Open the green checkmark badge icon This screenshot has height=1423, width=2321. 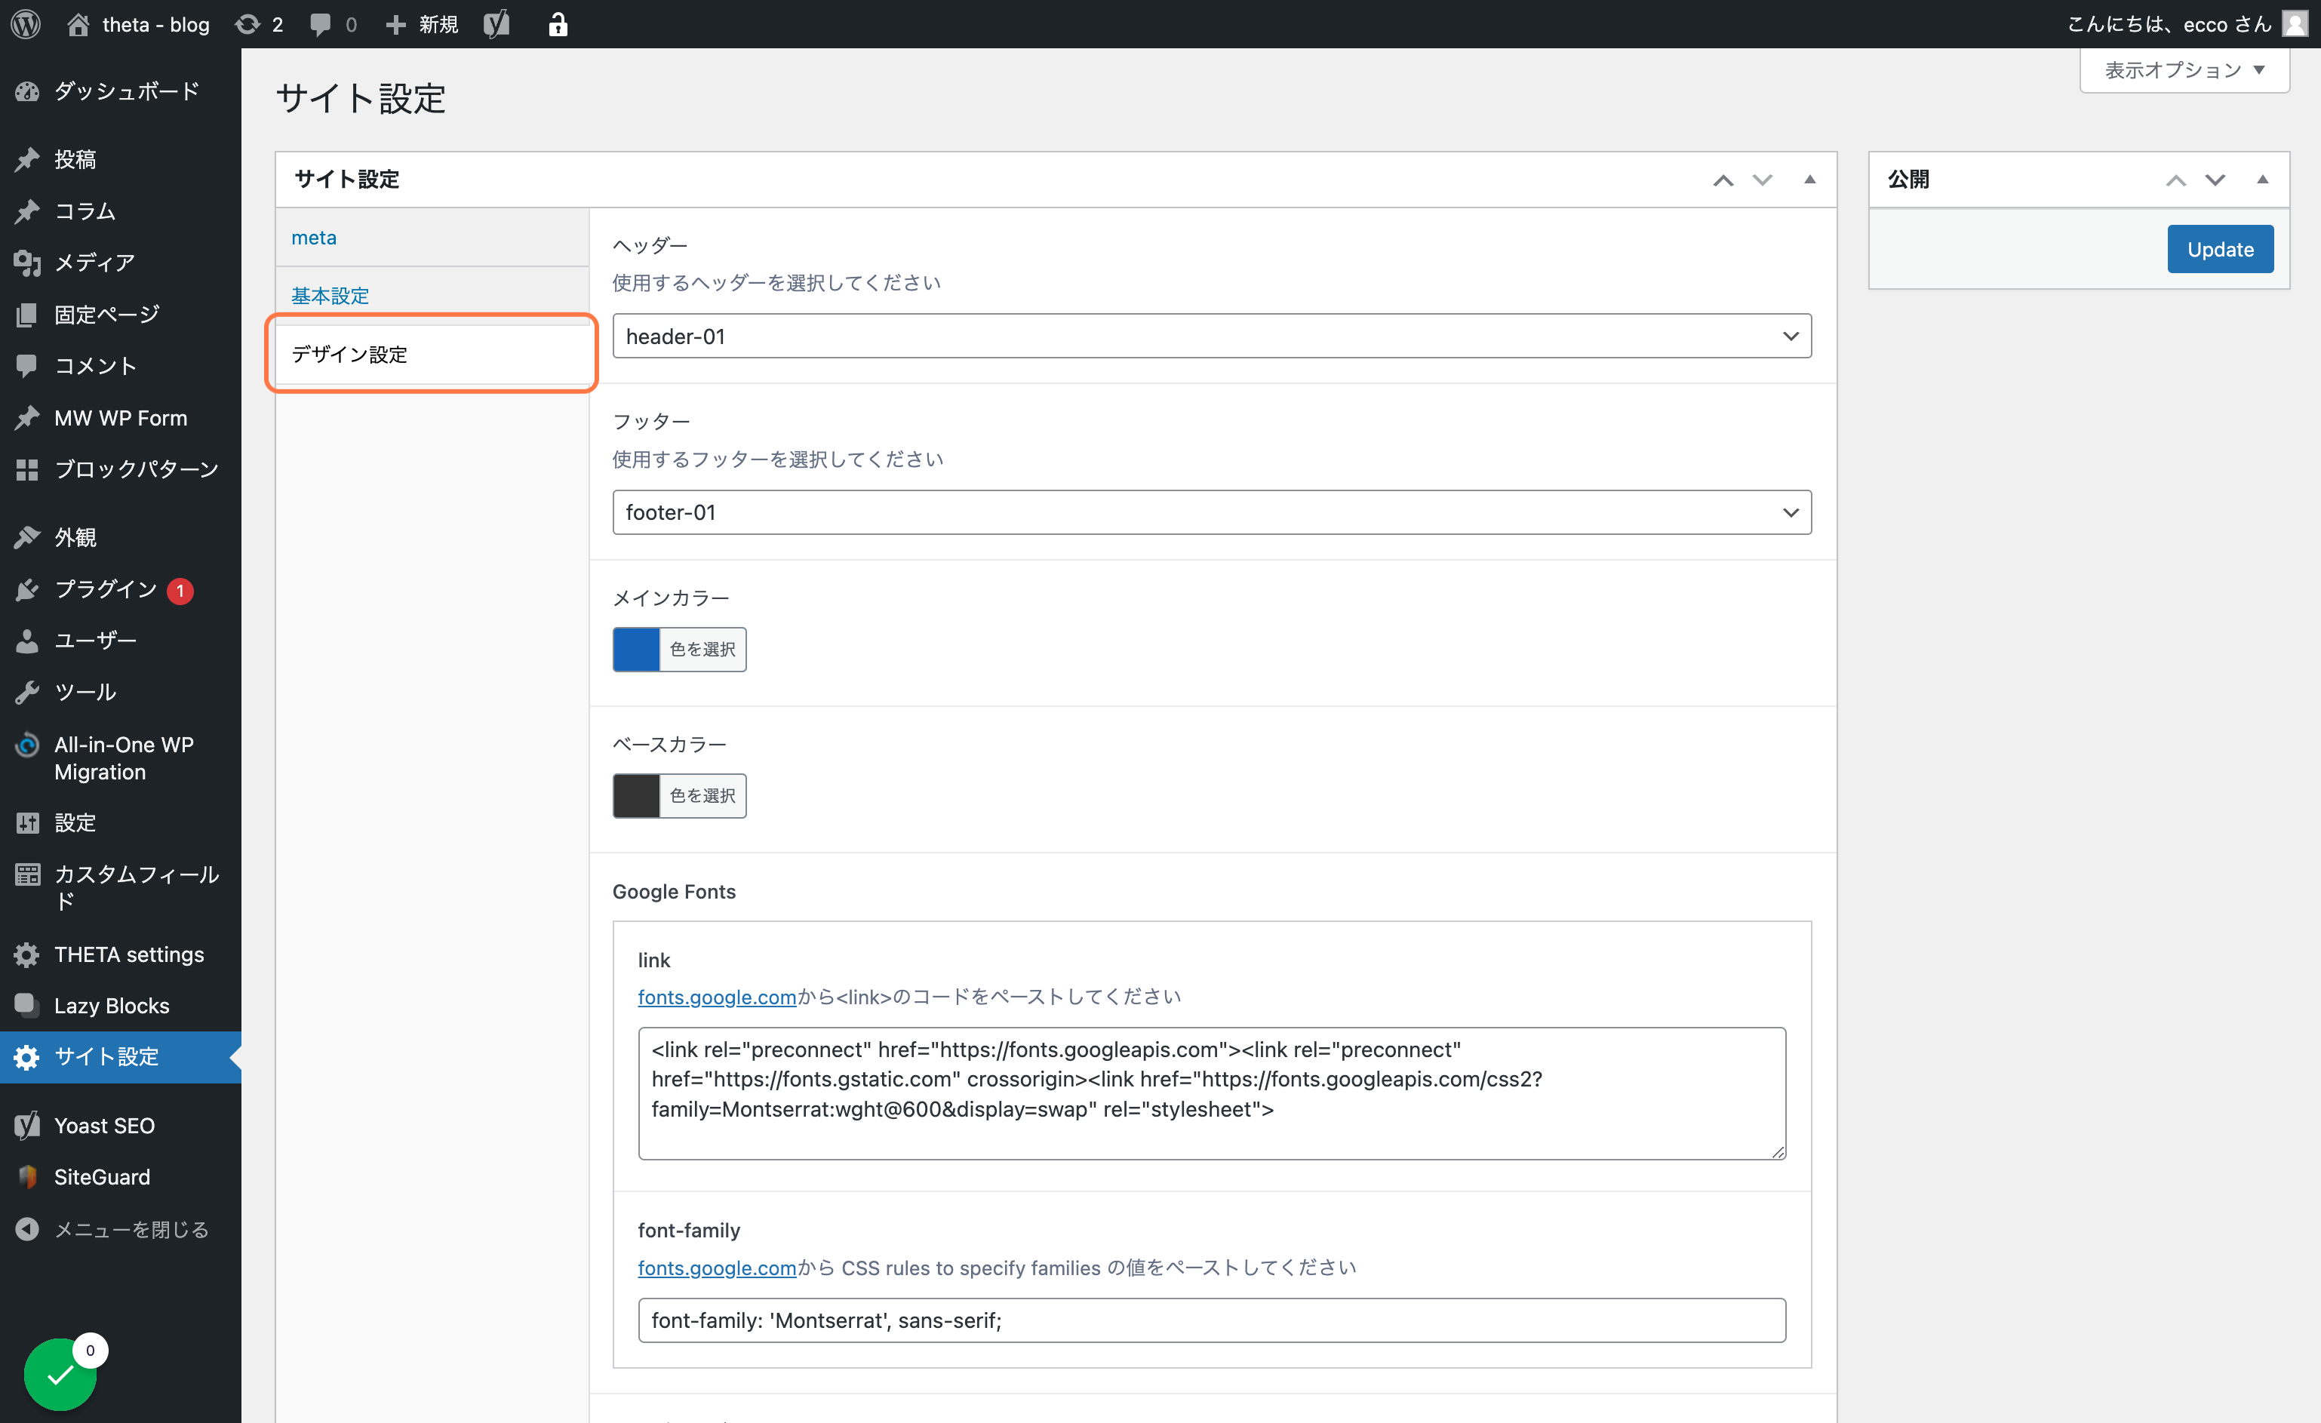[x=60, y=1374]
